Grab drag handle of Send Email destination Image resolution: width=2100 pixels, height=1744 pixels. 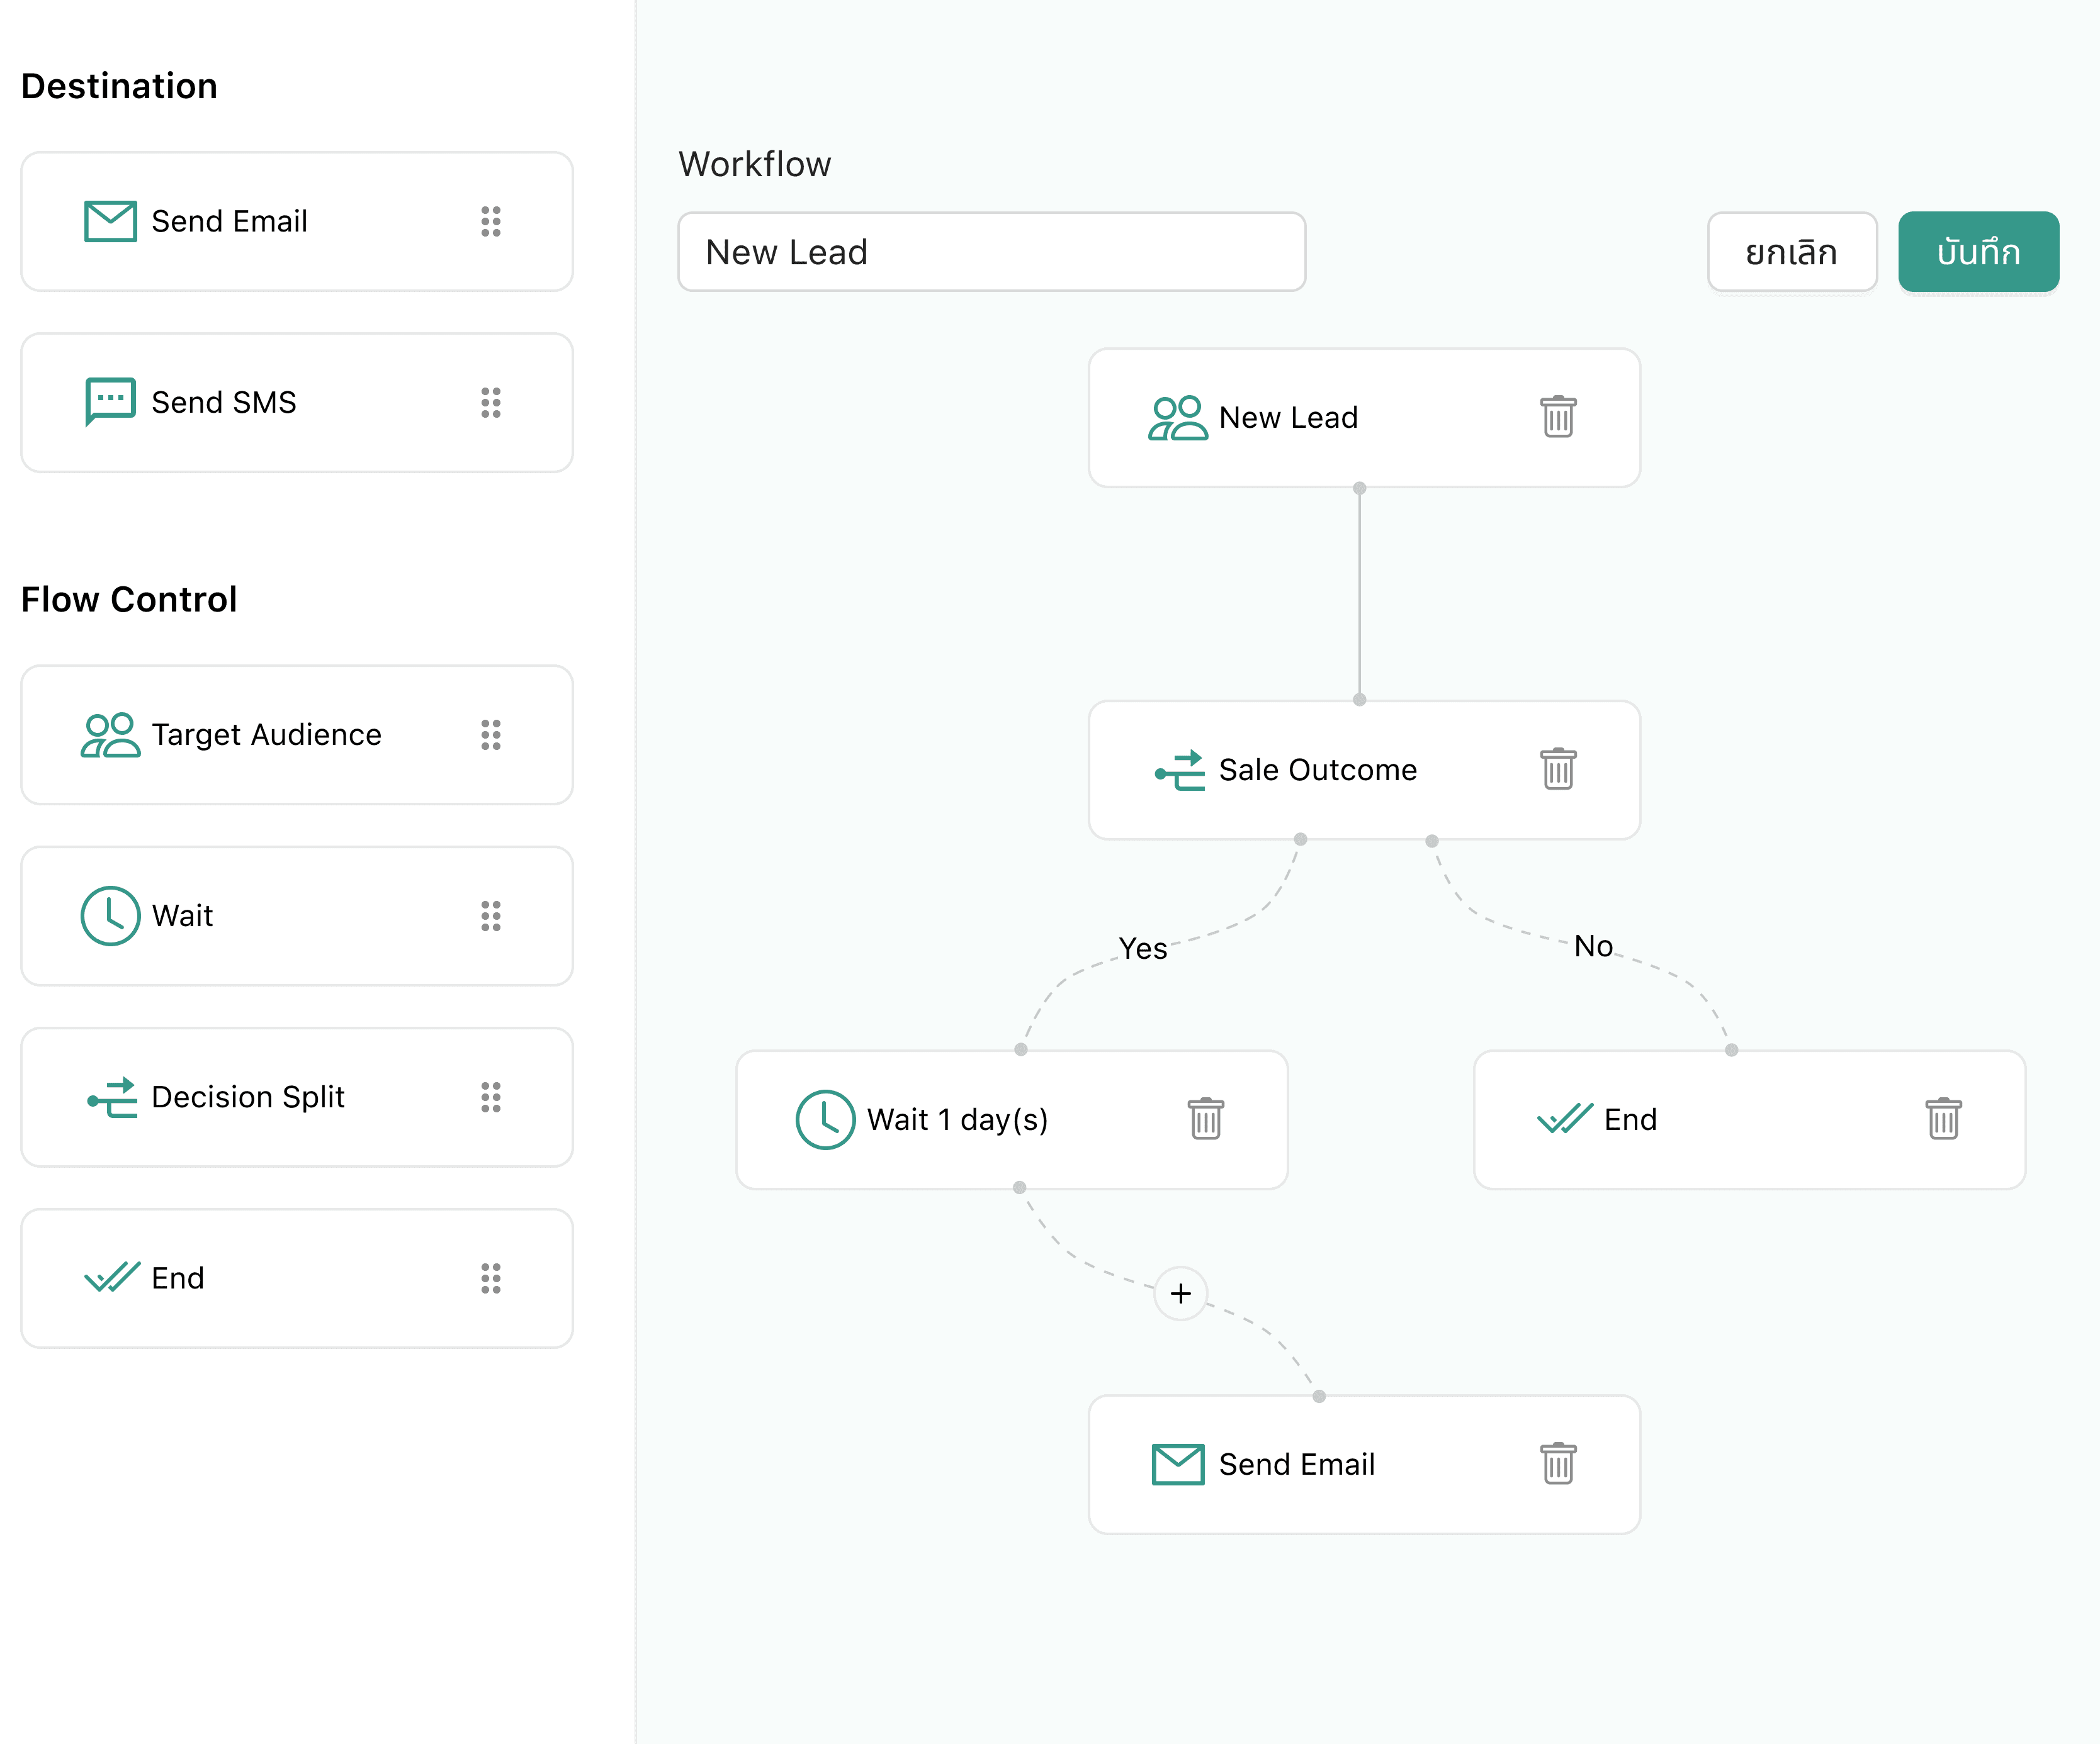tap(490, 222)
